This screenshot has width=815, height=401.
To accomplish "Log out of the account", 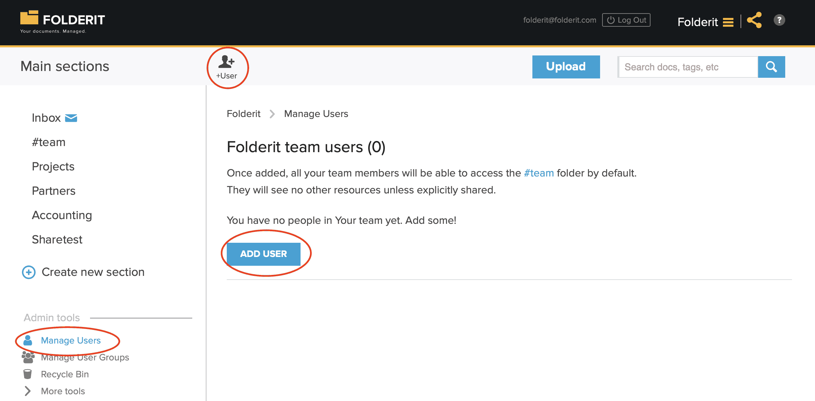I will (x=626, y=20).
